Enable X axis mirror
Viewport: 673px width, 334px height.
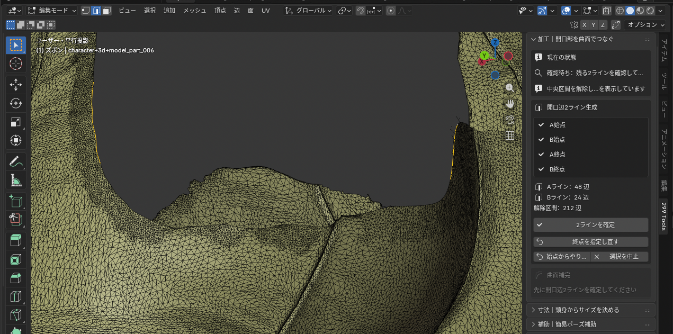click(x=584, y=25)
